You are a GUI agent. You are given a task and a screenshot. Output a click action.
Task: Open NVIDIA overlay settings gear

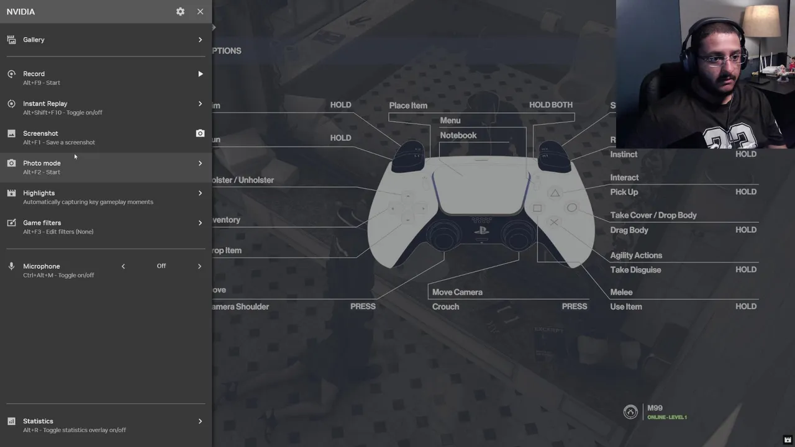pyautogui.click(x=180, y=12)
